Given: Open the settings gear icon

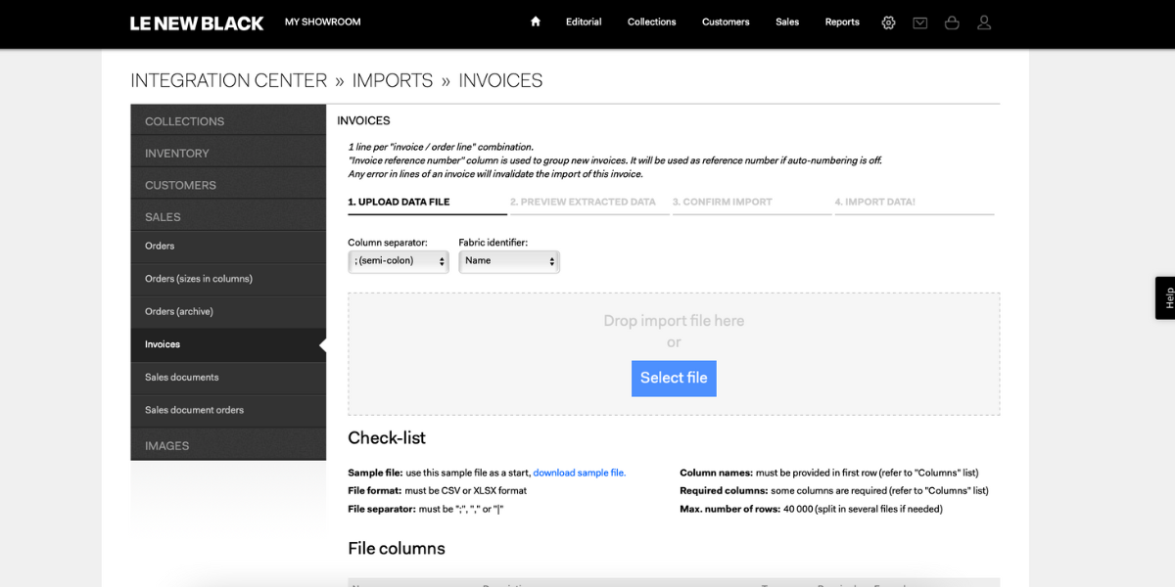Looking at the screenshot, I should [x=888, y=23].
